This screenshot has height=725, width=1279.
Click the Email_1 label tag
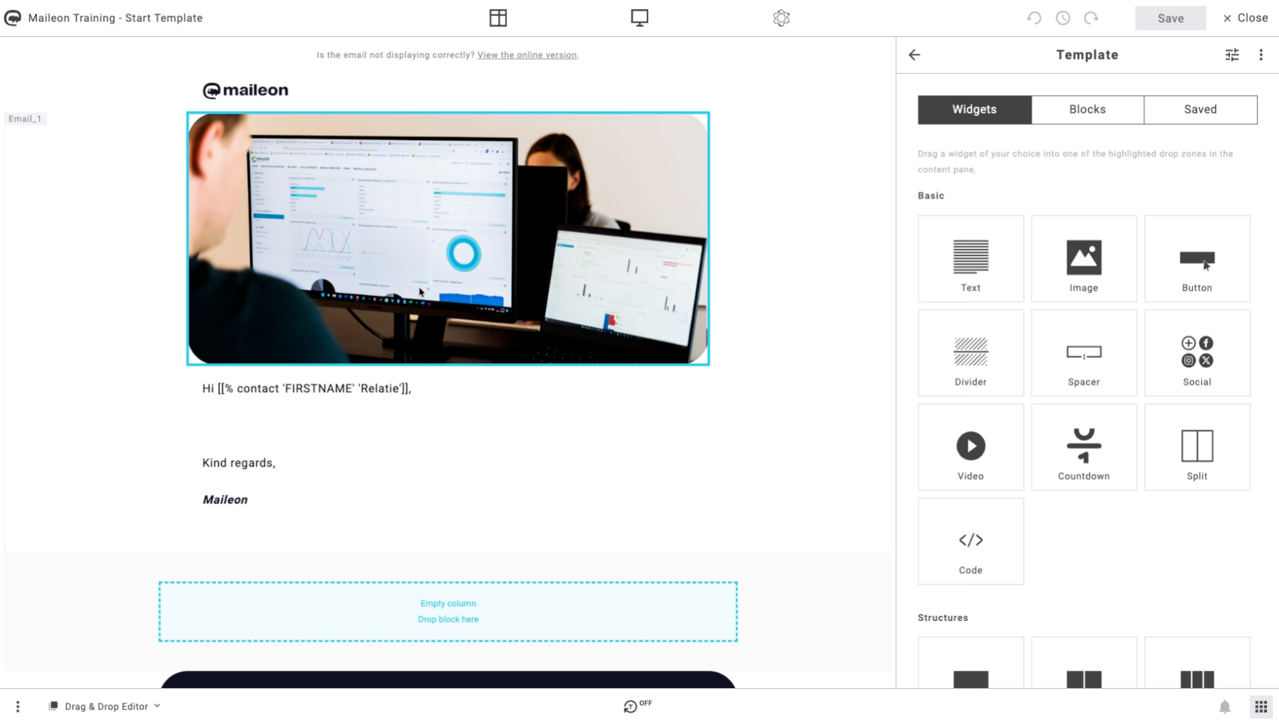point(25,119)
